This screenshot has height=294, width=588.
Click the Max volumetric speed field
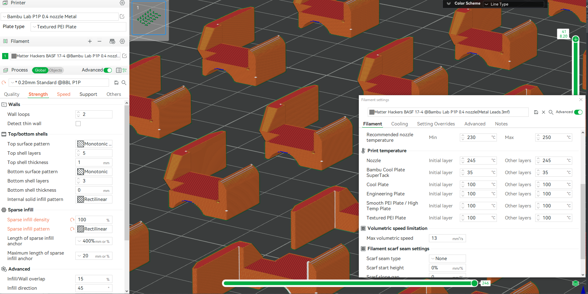447,238
